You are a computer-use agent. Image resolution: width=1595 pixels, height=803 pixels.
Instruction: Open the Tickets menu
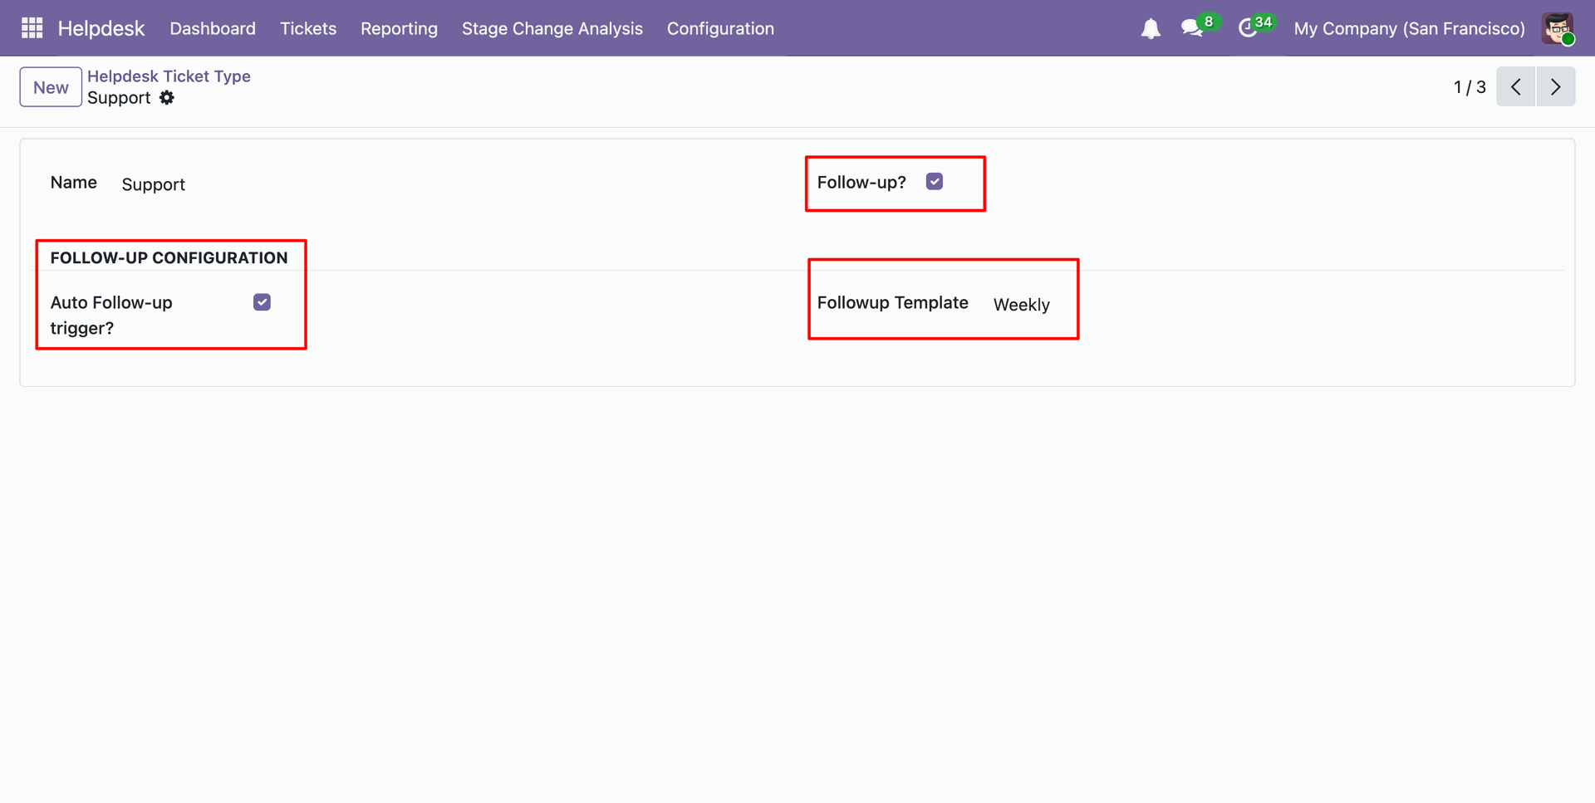308,29
